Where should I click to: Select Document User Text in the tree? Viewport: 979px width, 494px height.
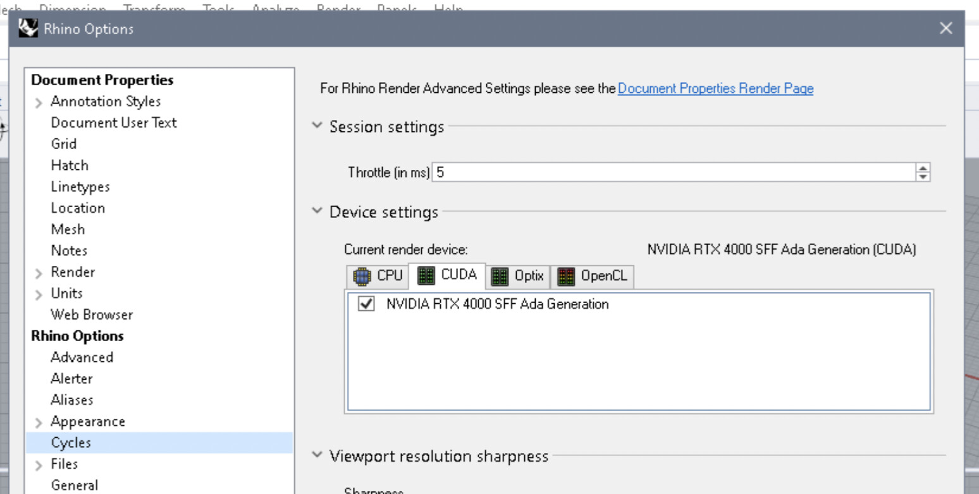[x=114, y=123]
